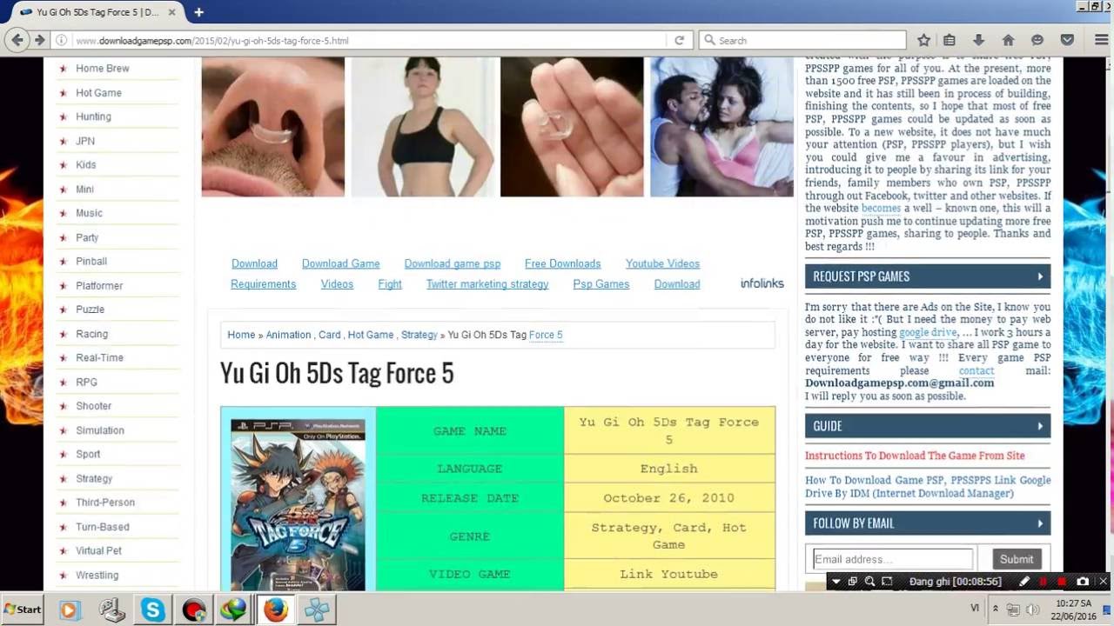Click the recorder magnifier zoom icon

(869, 581)
